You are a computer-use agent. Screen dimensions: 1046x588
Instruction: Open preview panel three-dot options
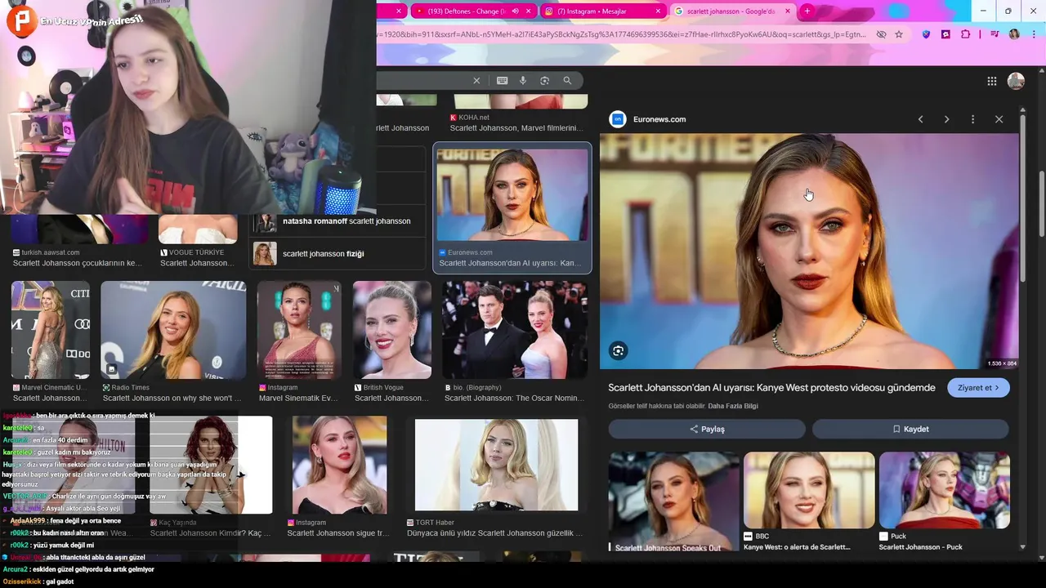(972, 119)
